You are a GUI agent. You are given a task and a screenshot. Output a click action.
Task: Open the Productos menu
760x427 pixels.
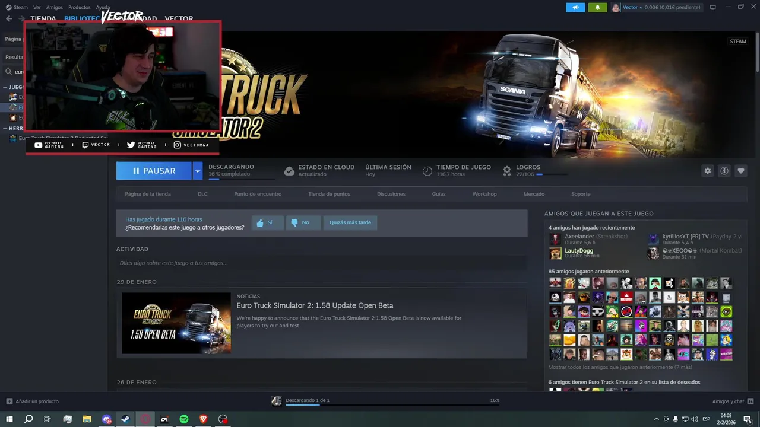(79, 7)
